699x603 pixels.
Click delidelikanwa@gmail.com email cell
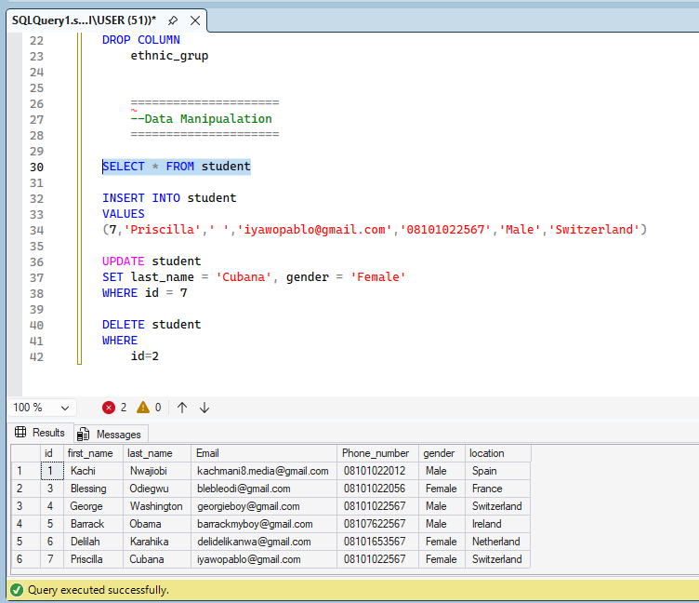264,542
